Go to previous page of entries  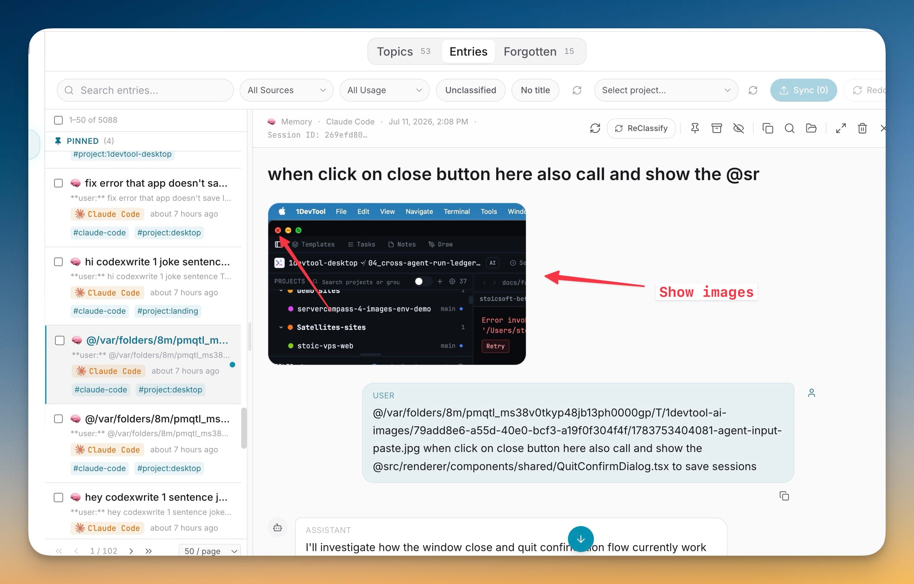coord(76,551)
